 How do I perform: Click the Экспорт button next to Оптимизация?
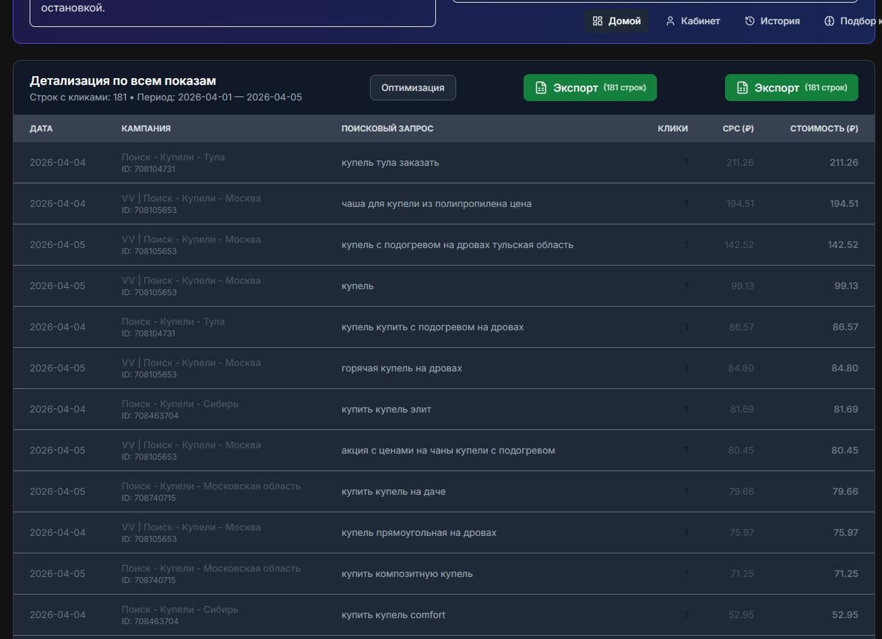click(590, 88)
